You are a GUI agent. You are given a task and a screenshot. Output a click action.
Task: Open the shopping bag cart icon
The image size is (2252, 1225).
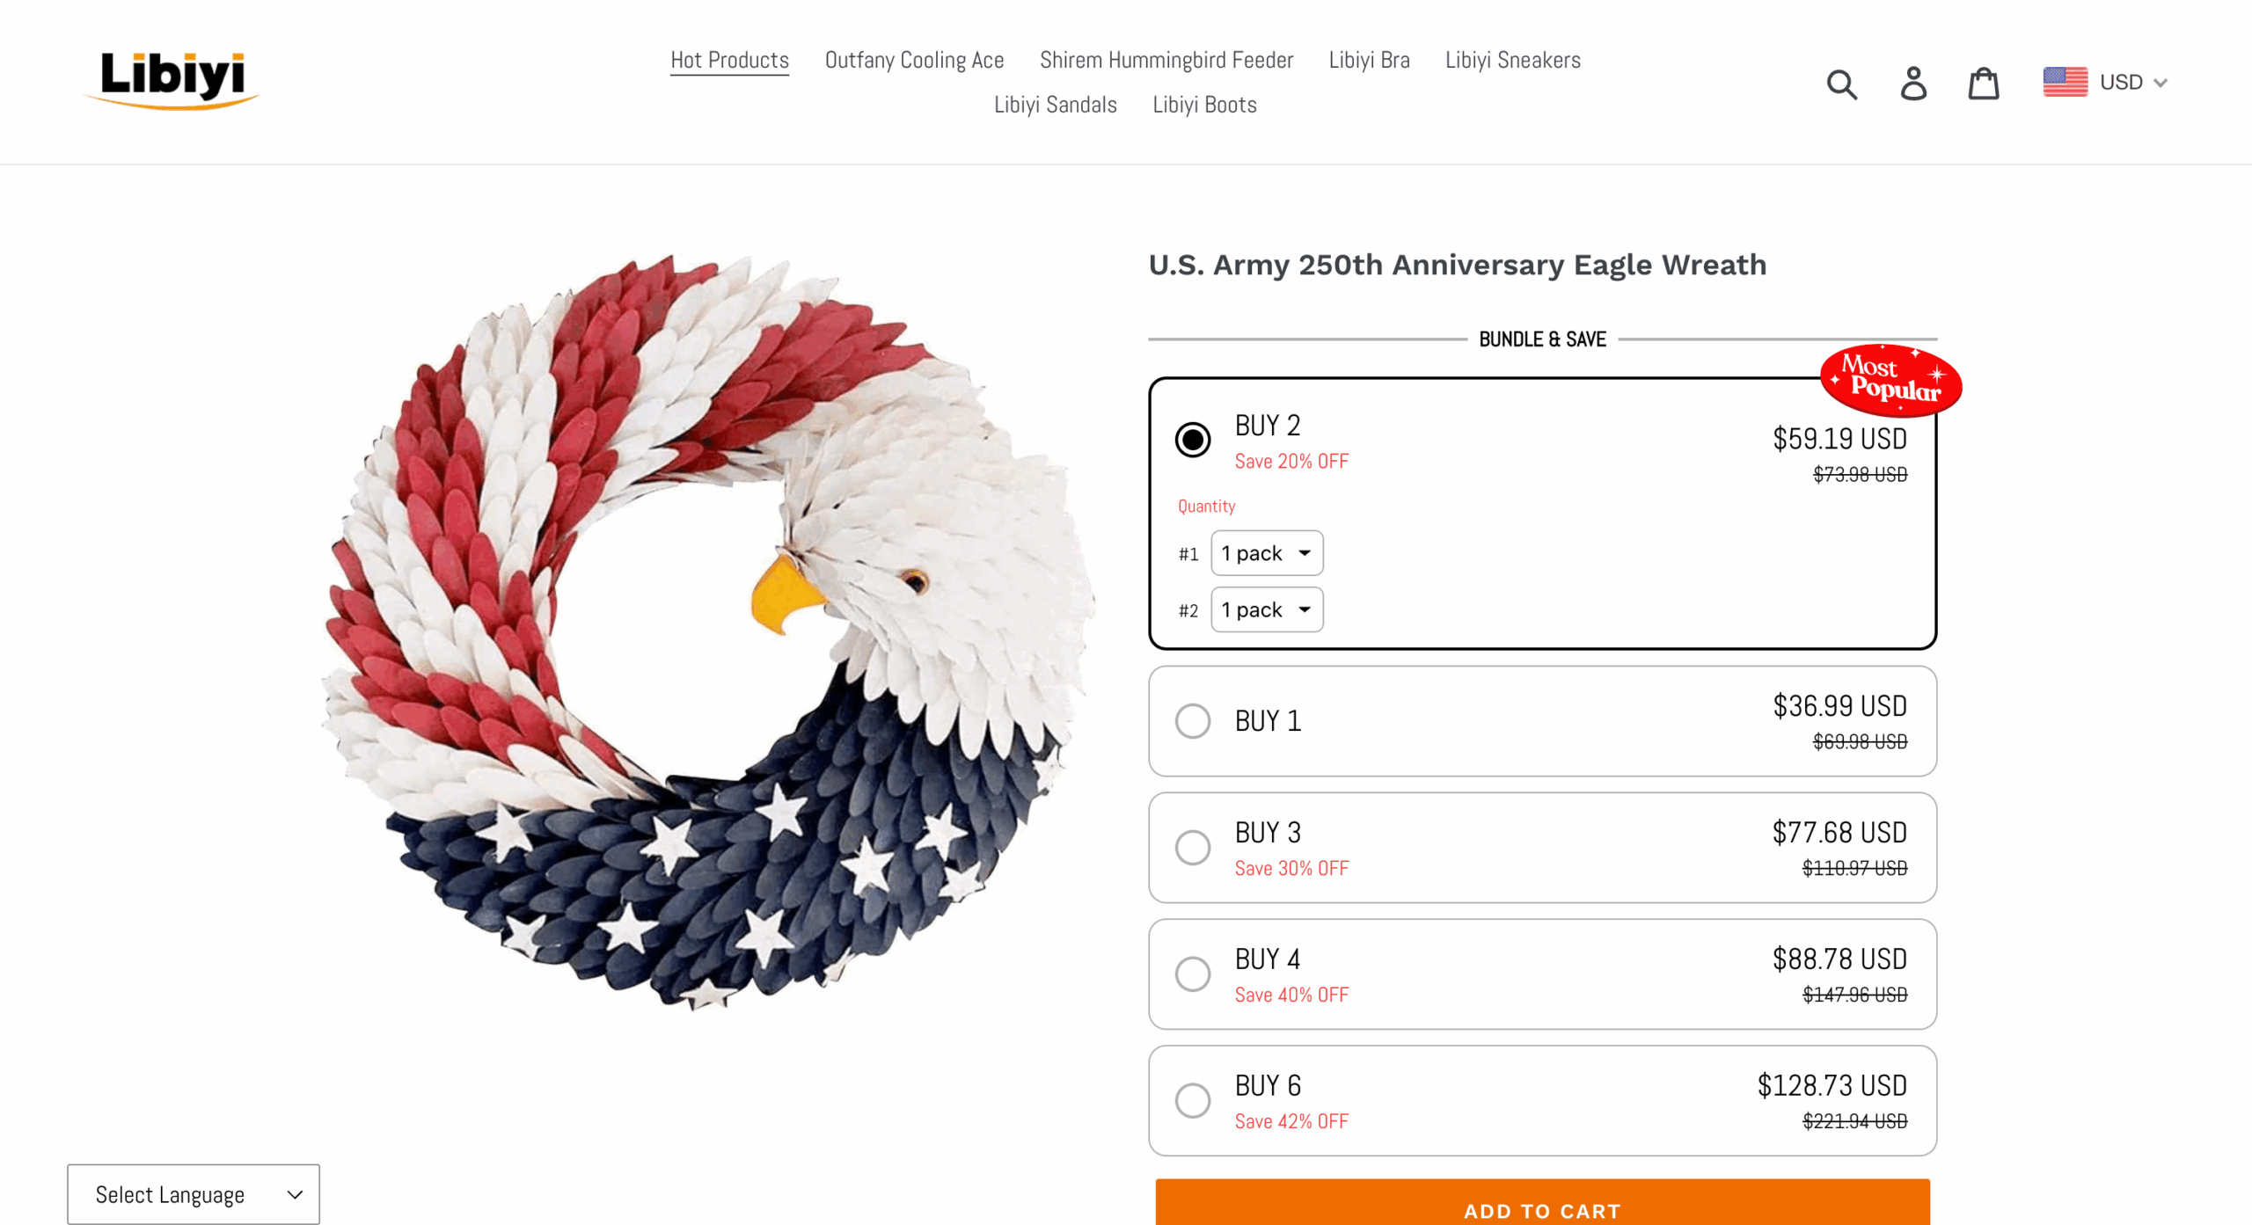click(1984, 84)
